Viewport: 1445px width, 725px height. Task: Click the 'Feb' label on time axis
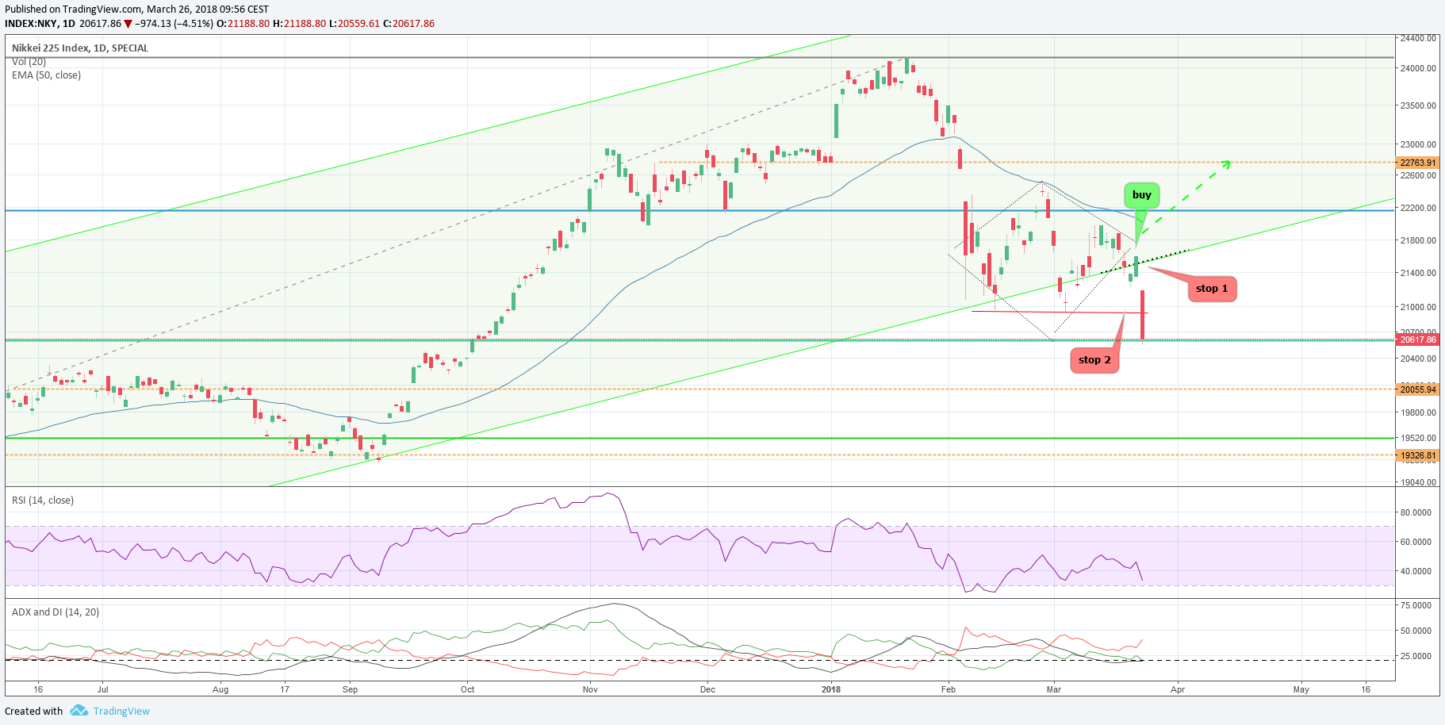949,689
